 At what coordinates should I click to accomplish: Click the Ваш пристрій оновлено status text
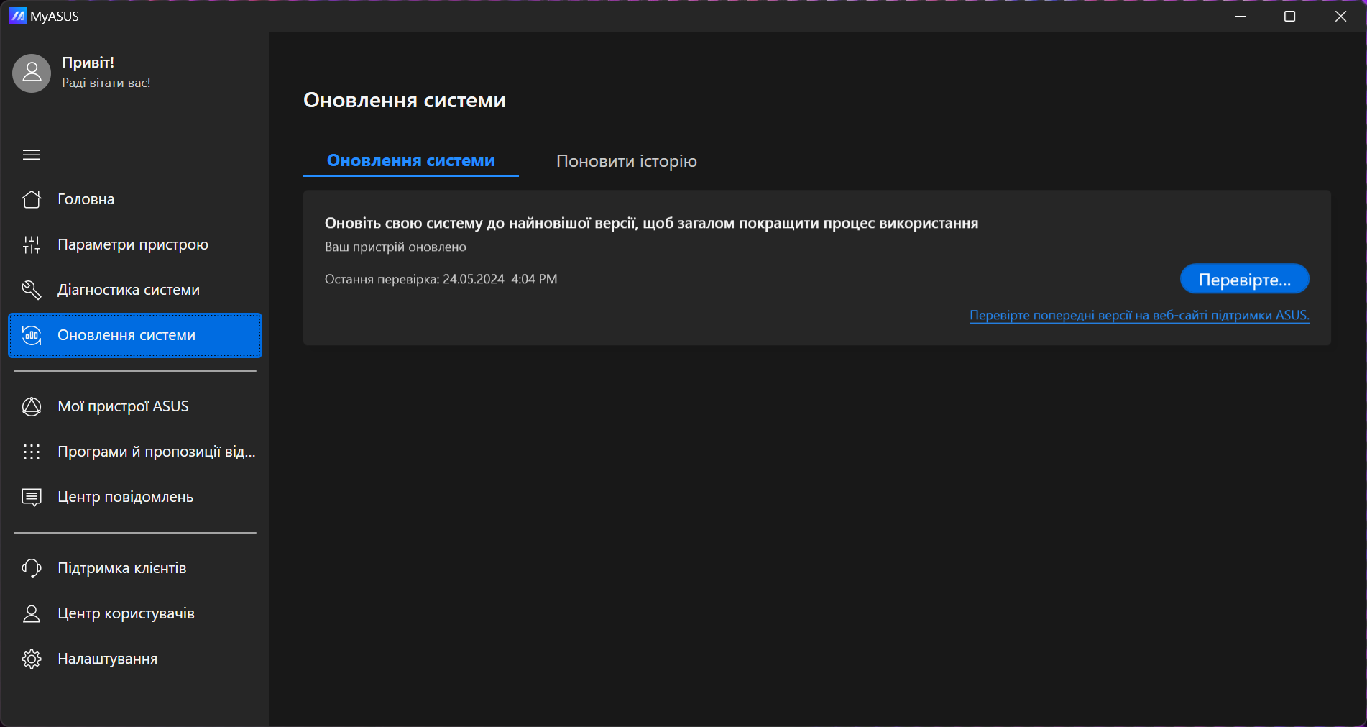(395, 247)
